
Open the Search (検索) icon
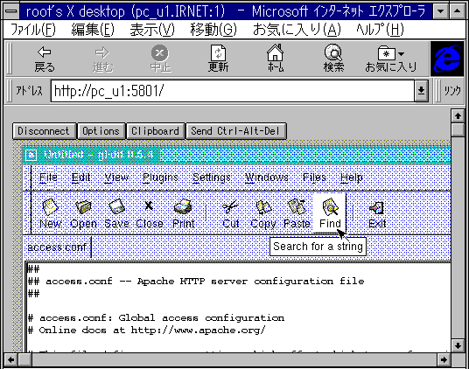tap(333, 52)
